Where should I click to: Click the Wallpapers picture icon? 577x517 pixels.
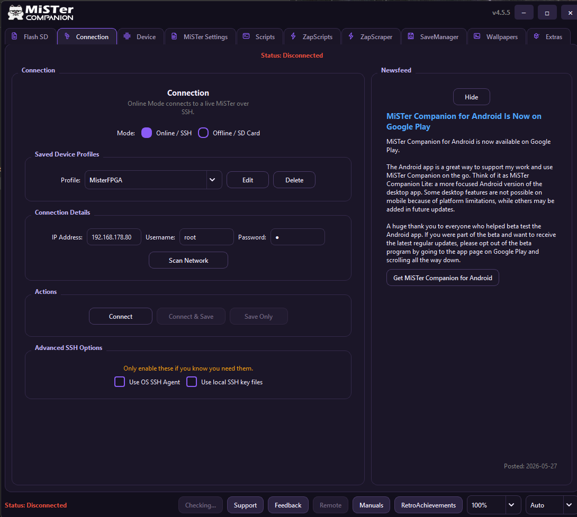click(477, 36)
